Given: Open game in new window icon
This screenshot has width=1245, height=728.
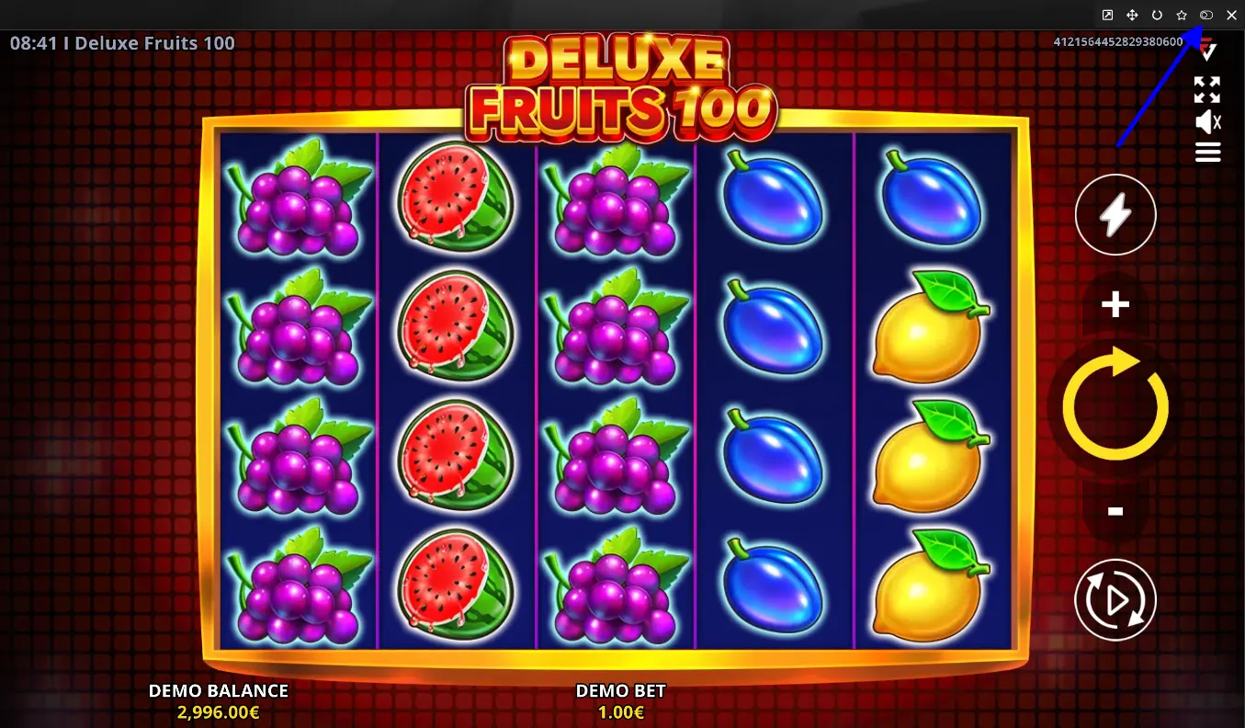Looking at the screenshot, I should coord(1107,15).
